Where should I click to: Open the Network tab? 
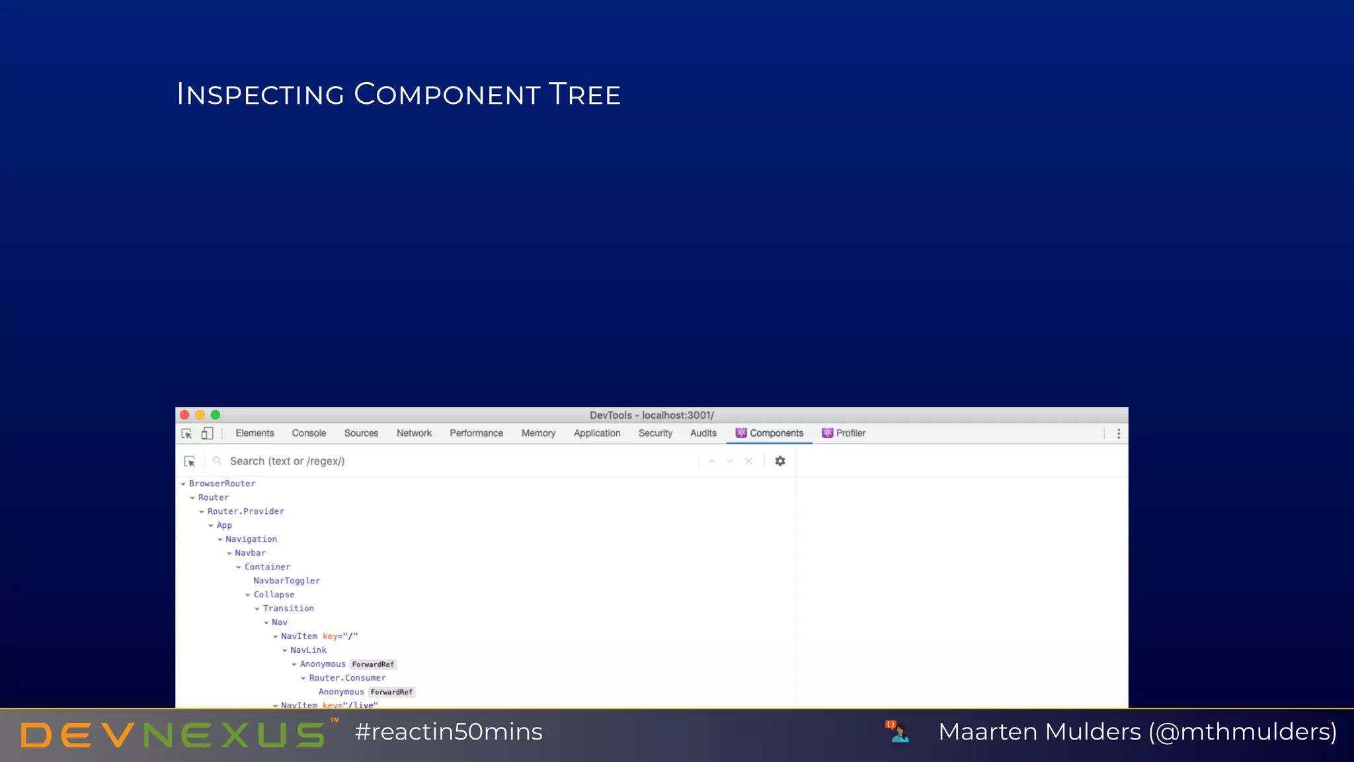click(x=414, y=433)
